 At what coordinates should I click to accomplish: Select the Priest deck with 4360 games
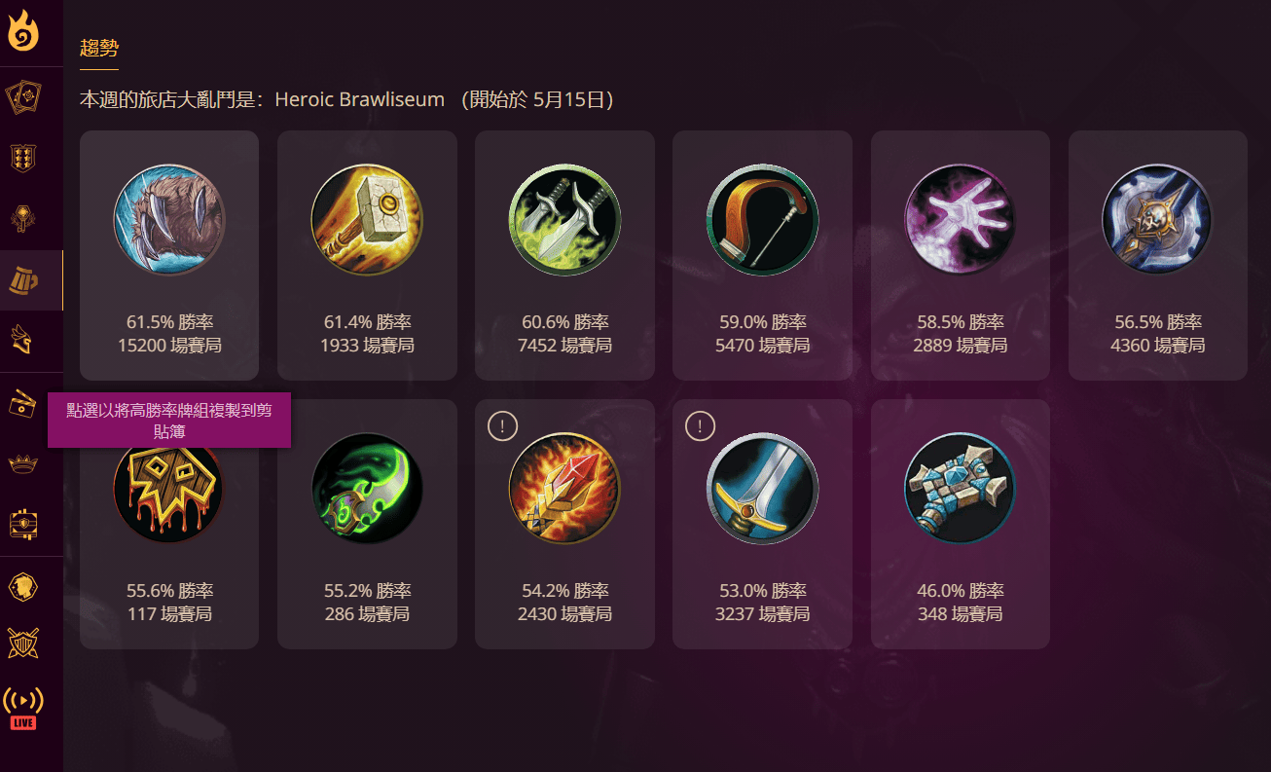click(x=1158, y=255)
